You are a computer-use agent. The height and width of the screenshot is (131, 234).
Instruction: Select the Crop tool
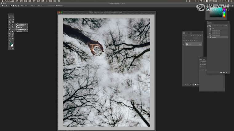click(x=10, y=22)
